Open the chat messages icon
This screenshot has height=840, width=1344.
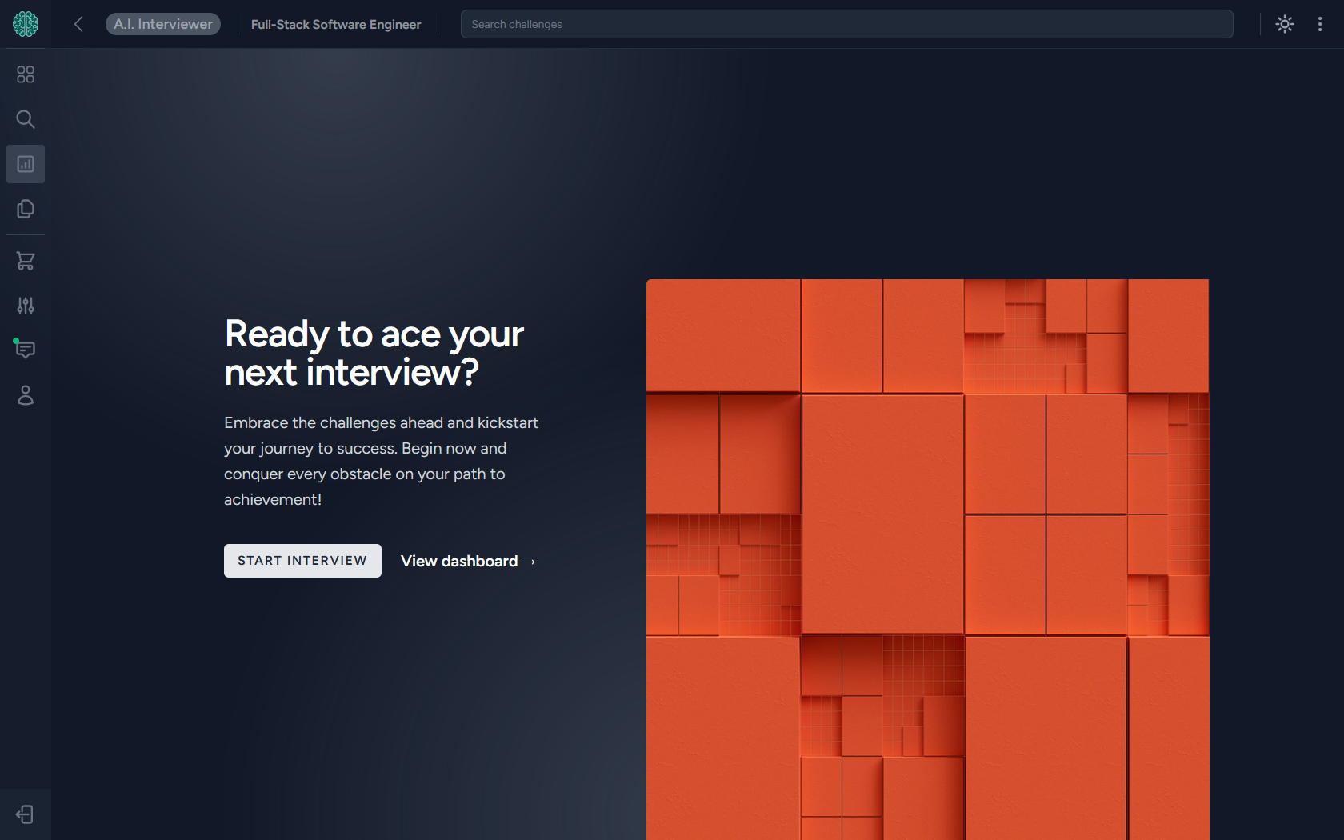[x=26, y=350]
